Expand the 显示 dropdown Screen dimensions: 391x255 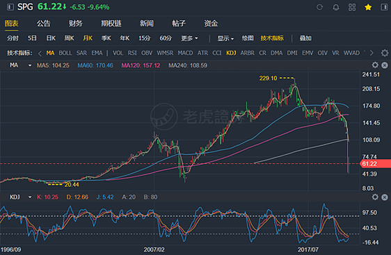point(225,38)
